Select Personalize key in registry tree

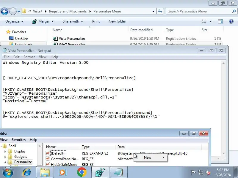[23, 162]
